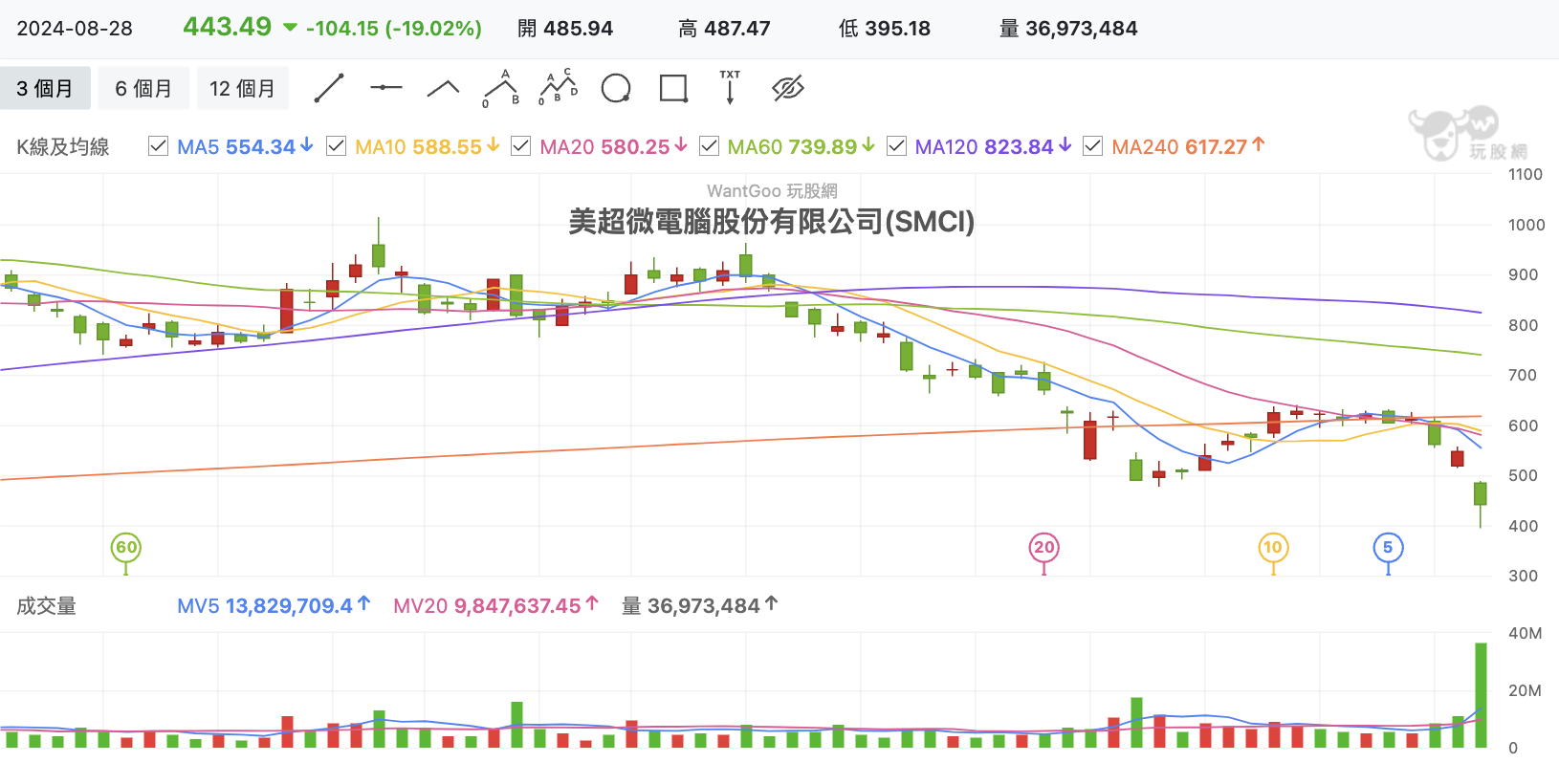Select the trend line drawing tool

(329, 88)
